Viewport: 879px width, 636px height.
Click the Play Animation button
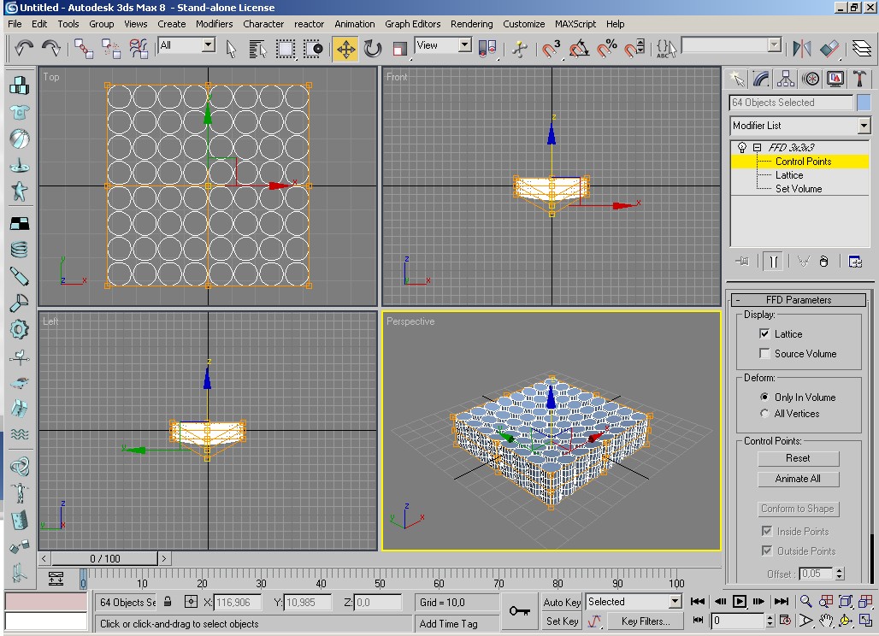(x=740, y=601)
